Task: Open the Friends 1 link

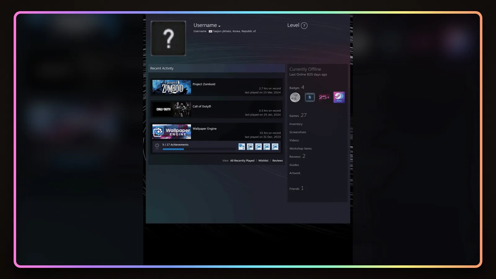Action: (297, 188)
